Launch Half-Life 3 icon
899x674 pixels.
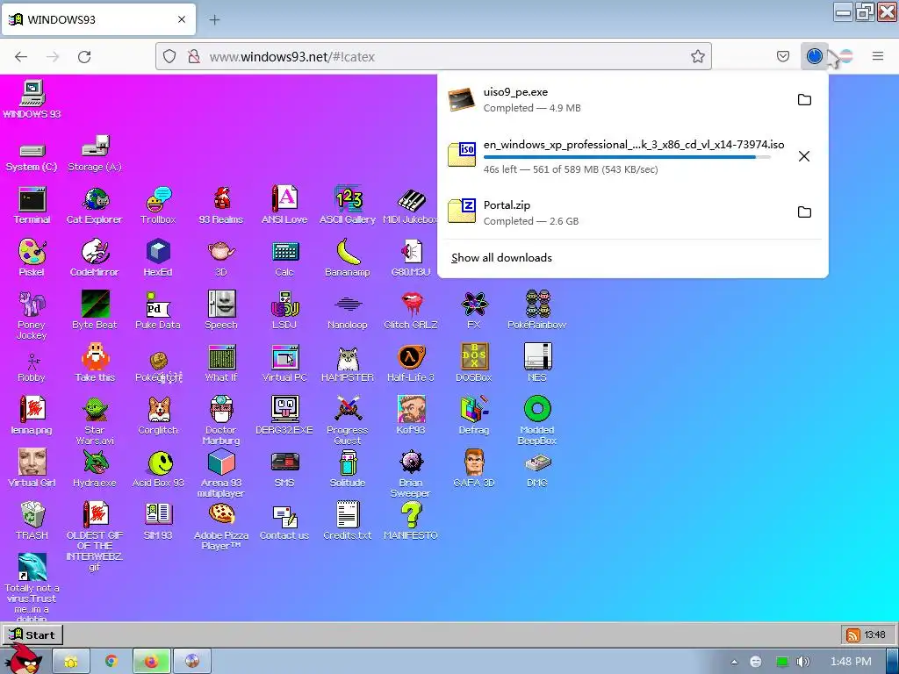click(x=411, y=362)
